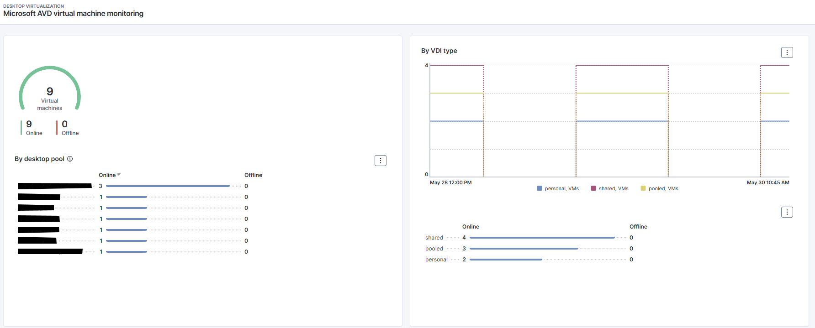This screenshot has height=328, width=815.
Task: Select the shared row in VDI table
Action: [434, 238]
